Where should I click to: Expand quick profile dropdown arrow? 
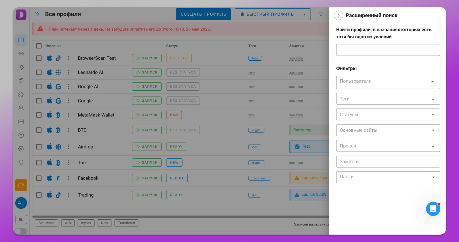pos(304,14)
